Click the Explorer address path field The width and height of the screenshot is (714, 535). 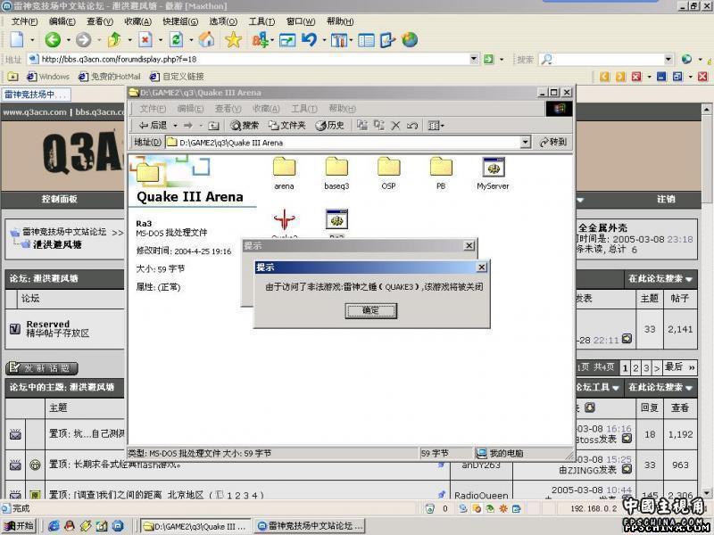point(349,143)
